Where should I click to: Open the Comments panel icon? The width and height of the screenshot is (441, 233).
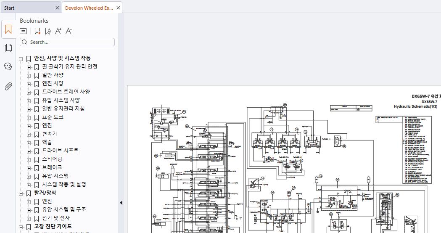point(8,67)
